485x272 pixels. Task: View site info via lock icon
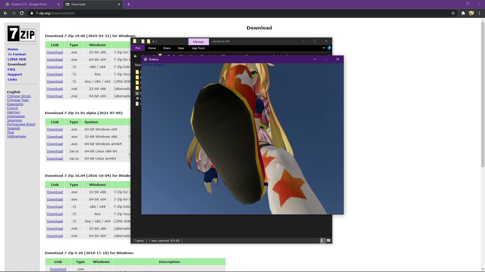coord(32,13)
